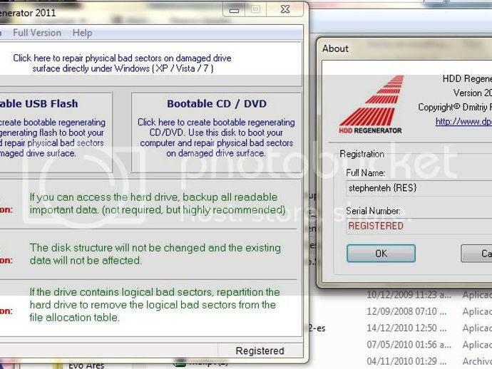This screenshot has height=369, width=492.
Task: Click the Registered status bar entry
Action: pos(260,350)
